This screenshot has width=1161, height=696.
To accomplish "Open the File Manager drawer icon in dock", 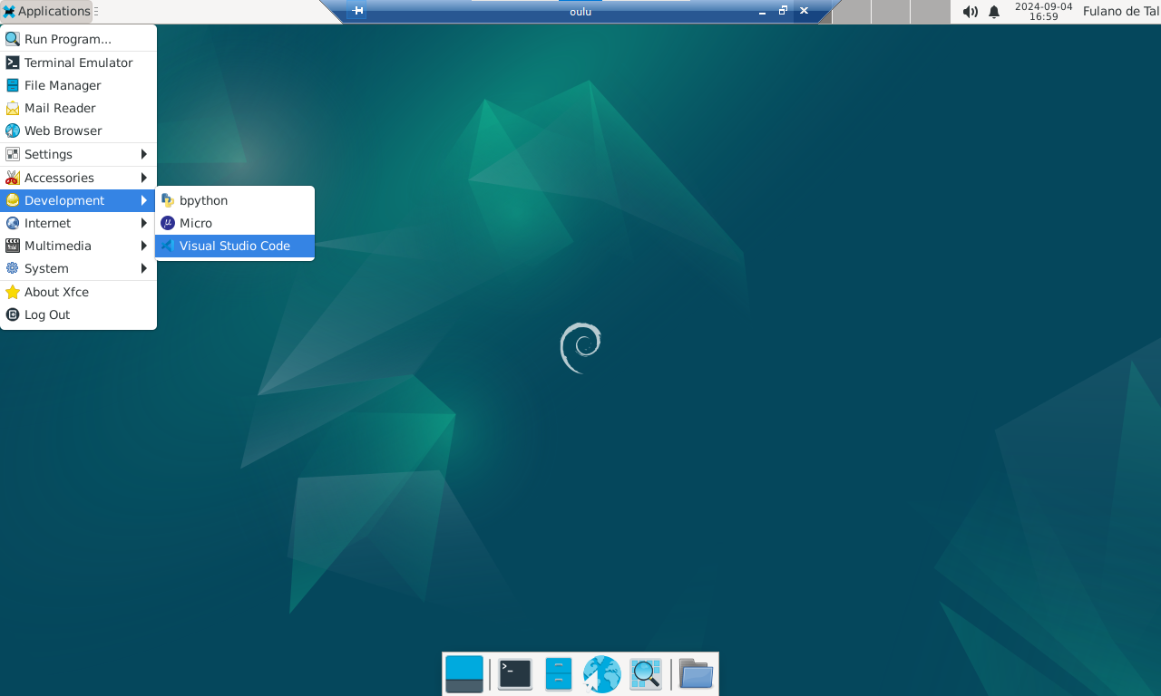I will [558, 674].
